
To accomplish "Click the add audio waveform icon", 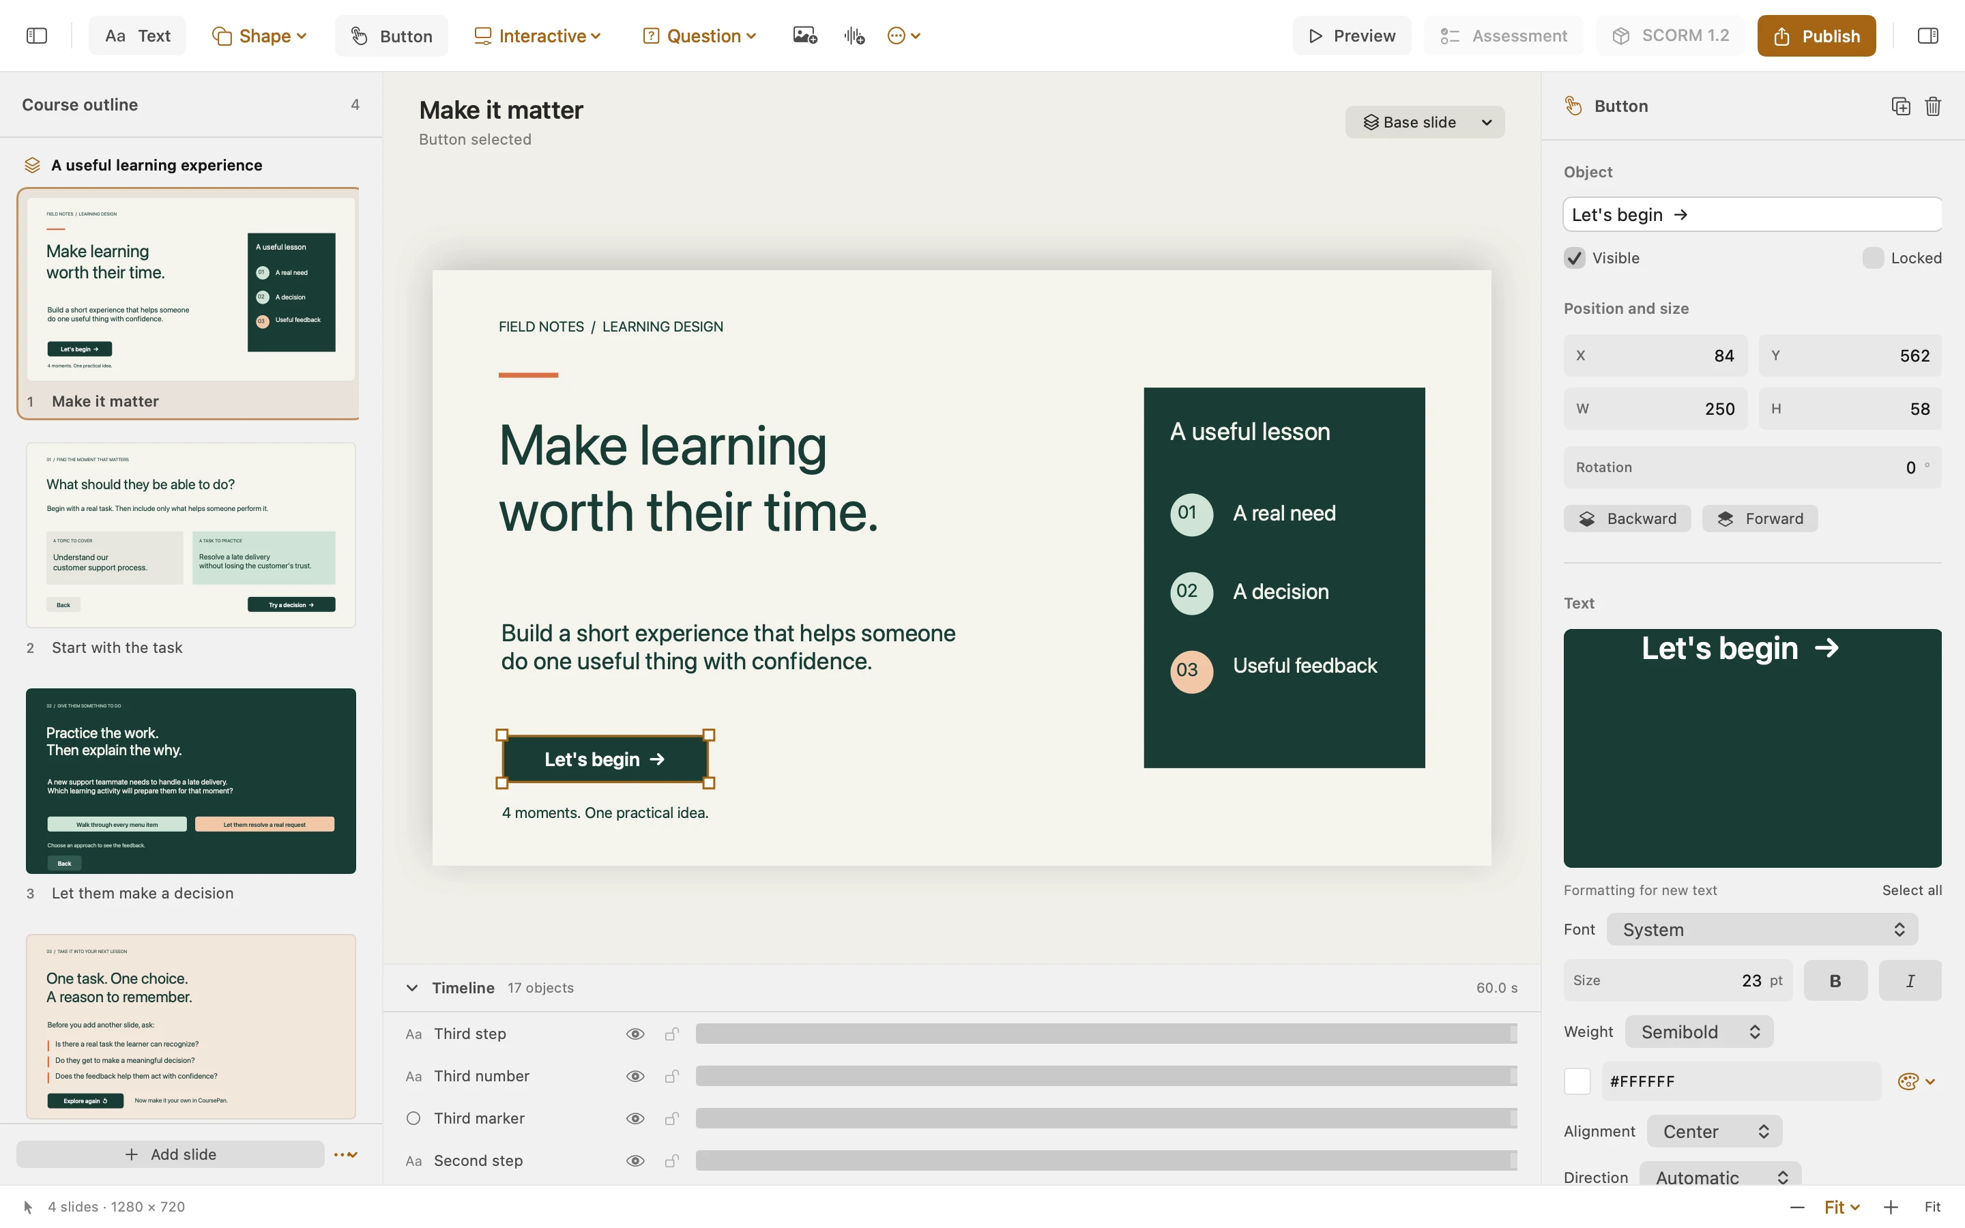I will (854, 35).
